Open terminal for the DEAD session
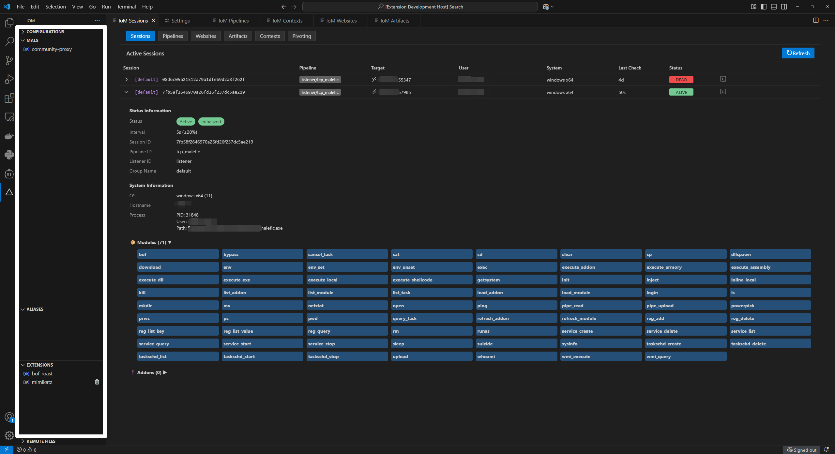Image resolution: width=835 pixels, height=454 pixels. [x=723, y=79]
